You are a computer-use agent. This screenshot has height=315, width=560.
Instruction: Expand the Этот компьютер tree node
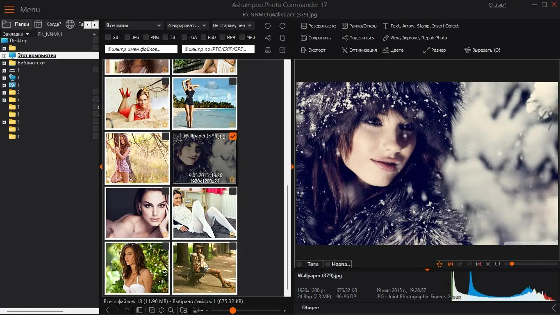tap(4, 55)
